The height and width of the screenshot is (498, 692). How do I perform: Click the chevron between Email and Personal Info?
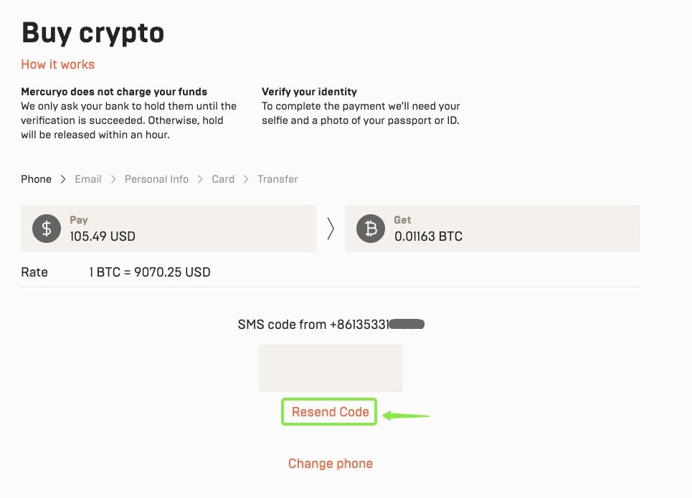[x=112, y=178]
